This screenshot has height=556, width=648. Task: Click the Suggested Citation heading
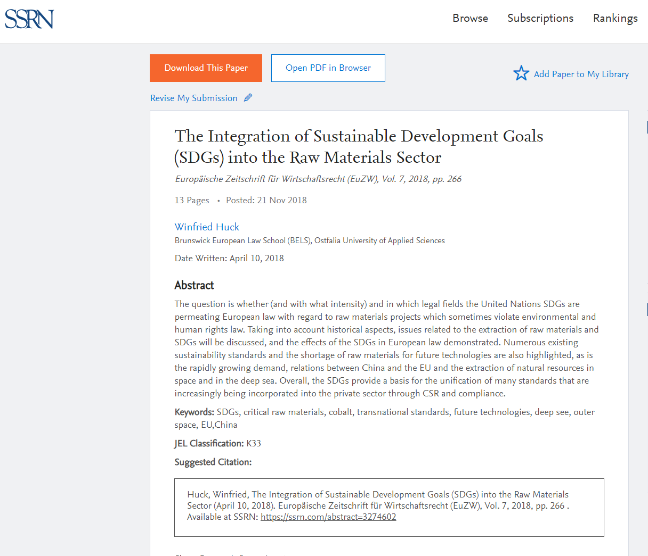click(x=213, y=462)
